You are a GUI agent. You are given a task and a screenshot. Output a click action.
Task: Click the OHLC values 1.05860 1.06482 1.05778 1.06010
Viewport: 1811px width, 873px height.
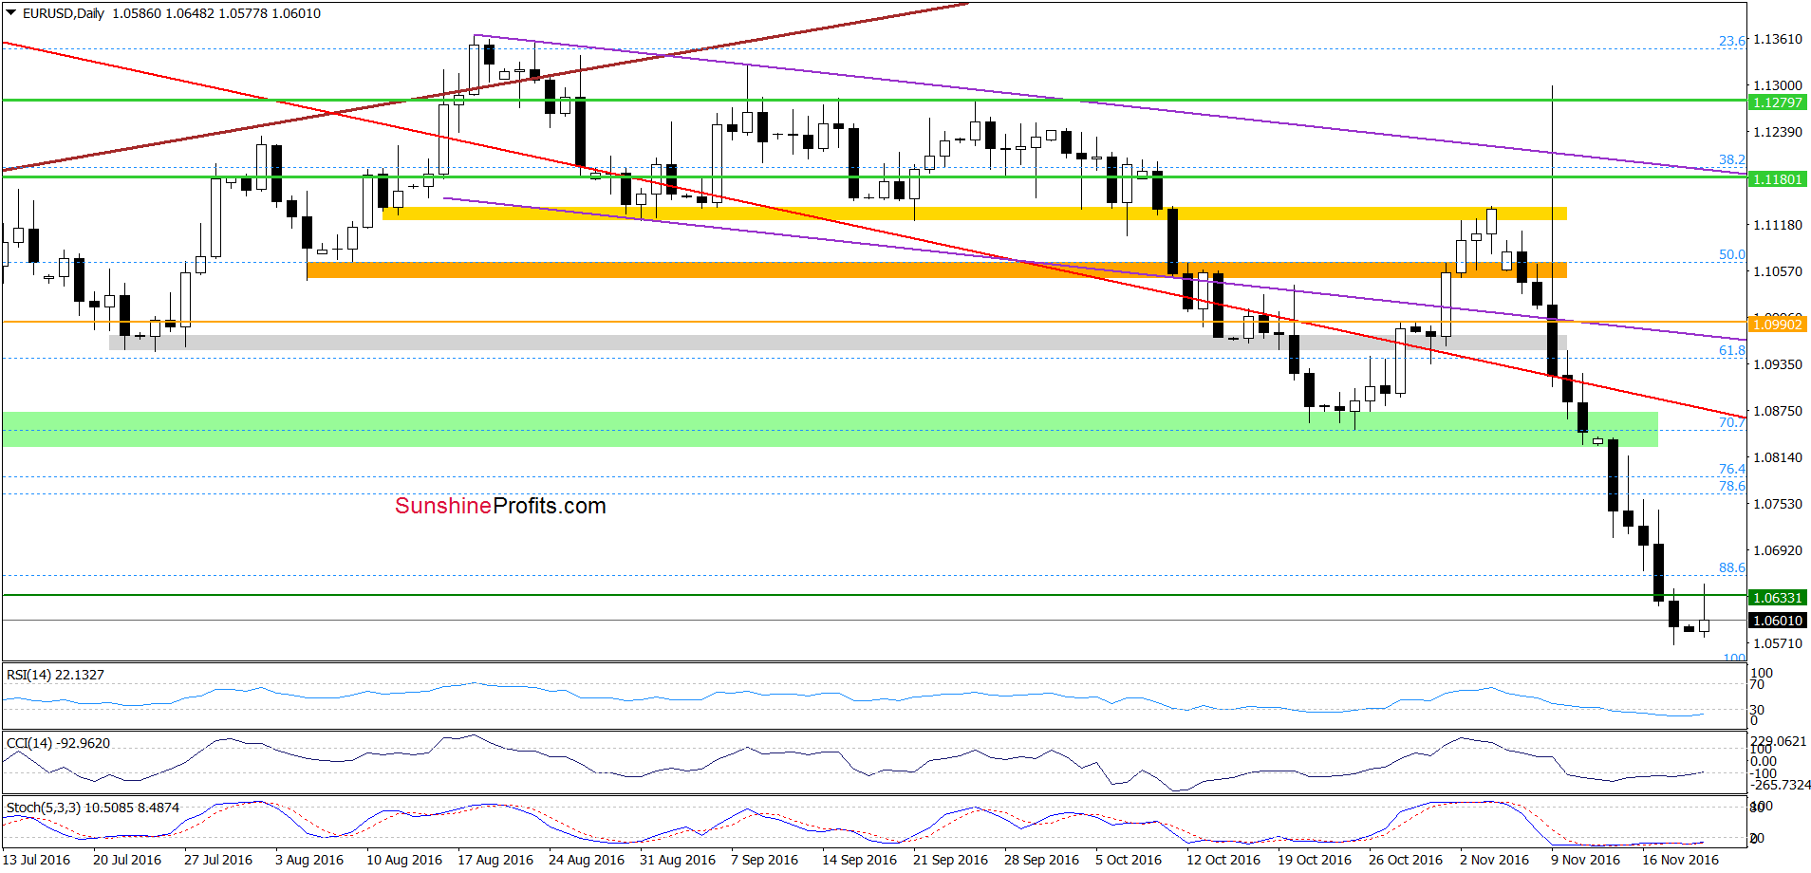click(x=216, y=13)
